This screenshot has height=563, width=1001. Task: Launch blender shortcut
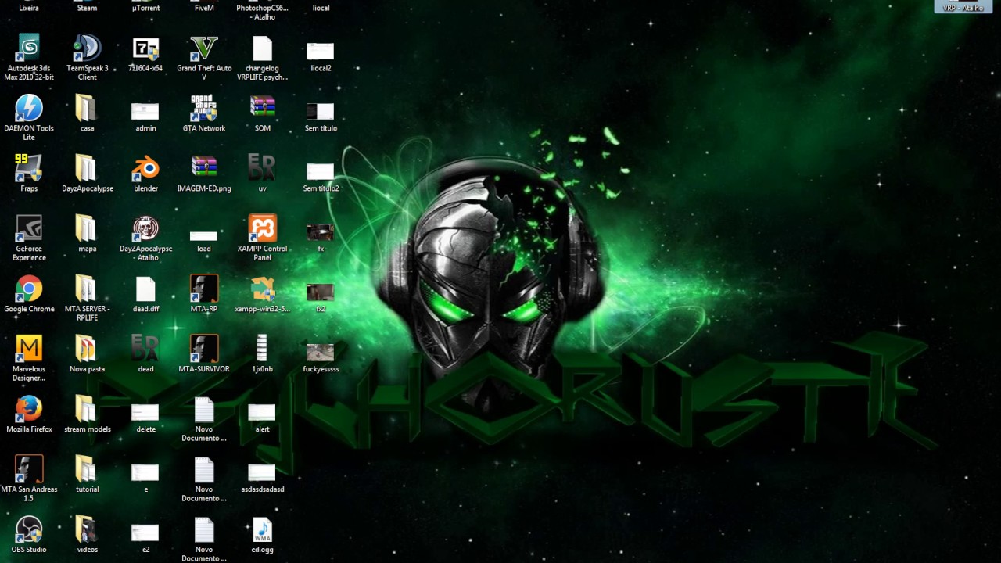click(x=145, y=169)
